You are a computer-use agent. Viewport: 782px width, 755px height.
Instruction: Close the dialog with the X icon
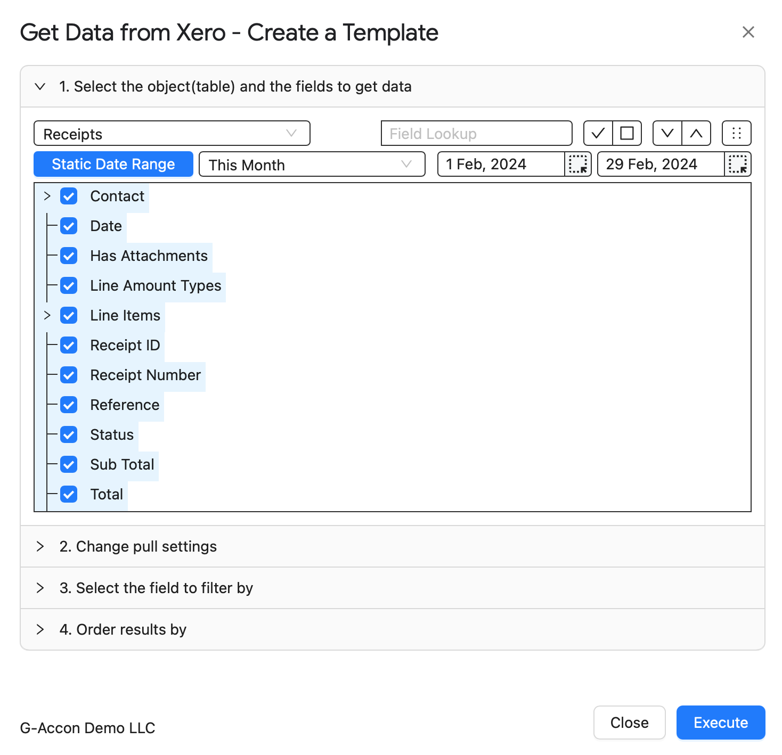click(x=748, y=32)
